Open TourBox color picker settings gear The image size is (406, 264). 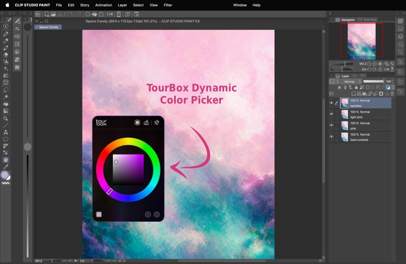coord(157,214)
